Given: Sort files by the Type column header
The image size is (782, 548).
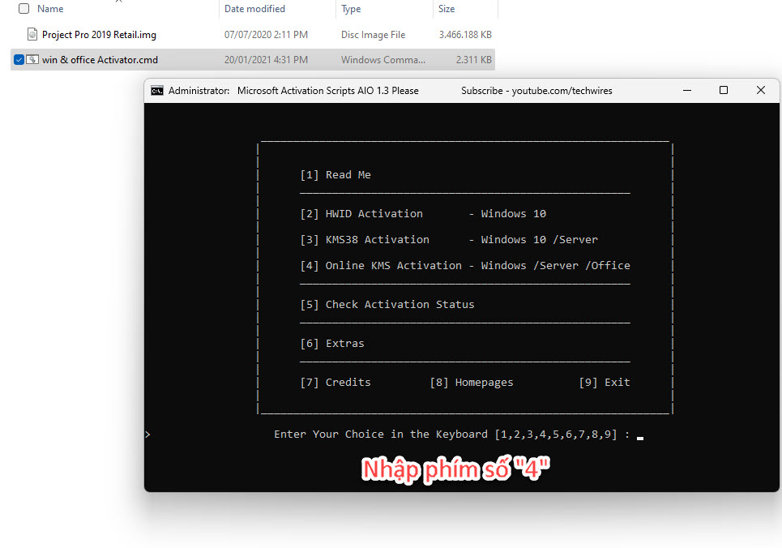Looking at the screenshot, I should 351,9.
